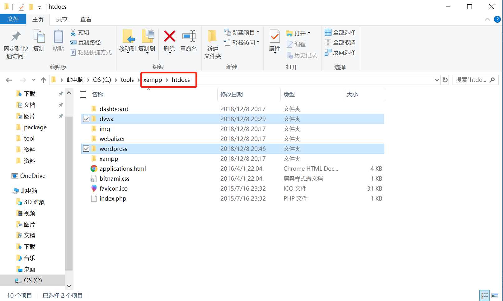Screen dimensions: 503x301
Task: Click the Pin to Quick Access icon
Action: 16,37
